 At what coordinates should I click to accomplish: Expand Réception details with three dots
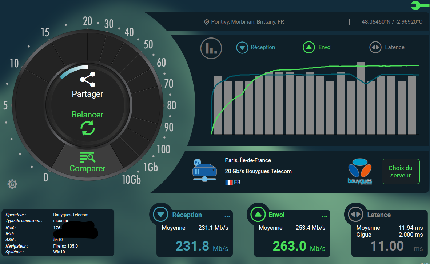227,216
